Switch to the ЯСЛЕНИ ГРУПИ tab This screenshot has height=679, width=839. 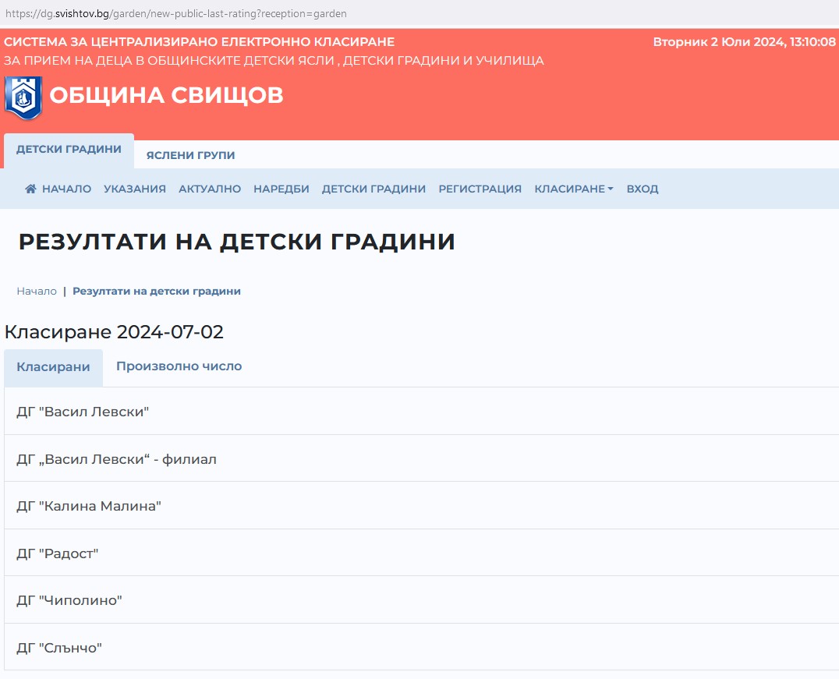tap(190, 155)
